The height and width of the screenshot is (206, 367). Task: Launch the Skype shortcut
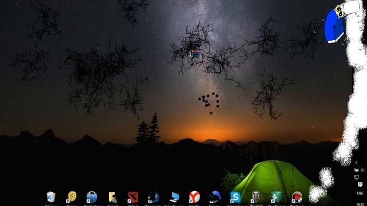235,197
